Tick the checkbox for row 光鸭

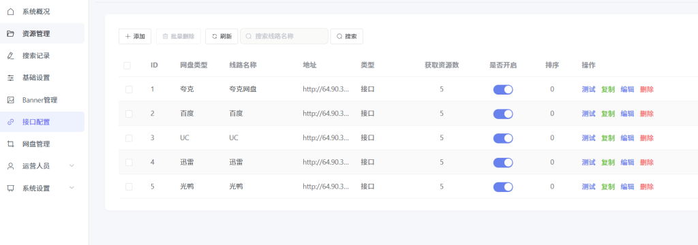point(129,186)
